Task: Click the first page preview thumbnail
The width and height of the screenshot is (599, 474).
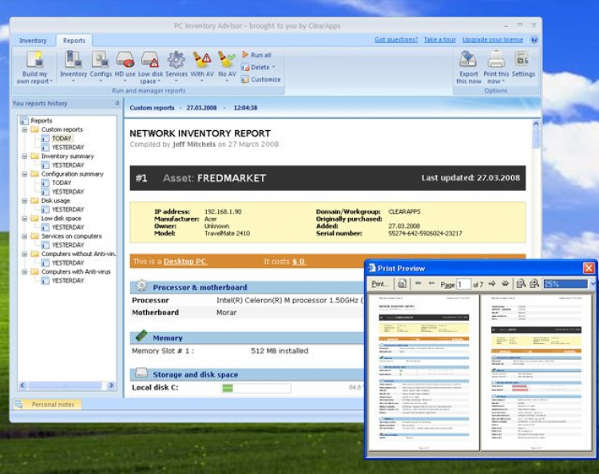Action: [423, 372]
